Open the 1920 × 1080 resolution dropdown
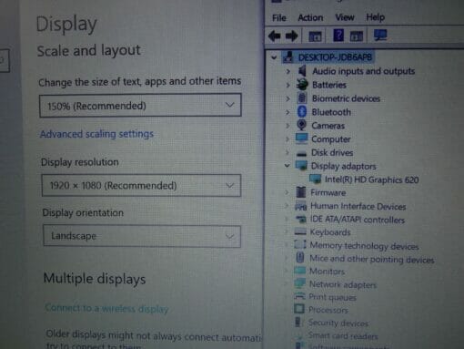 click(141, 185)
